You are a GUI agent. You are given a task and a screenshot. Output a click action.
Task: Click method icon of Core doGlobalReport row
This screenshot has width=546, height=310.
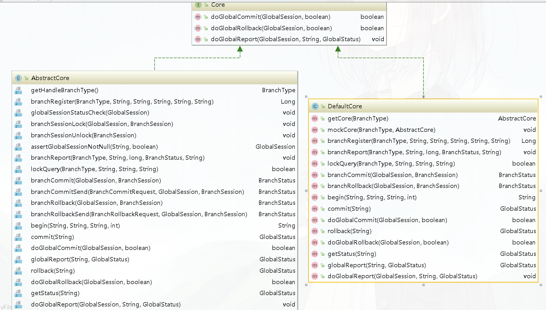click(x=198, y=39)
